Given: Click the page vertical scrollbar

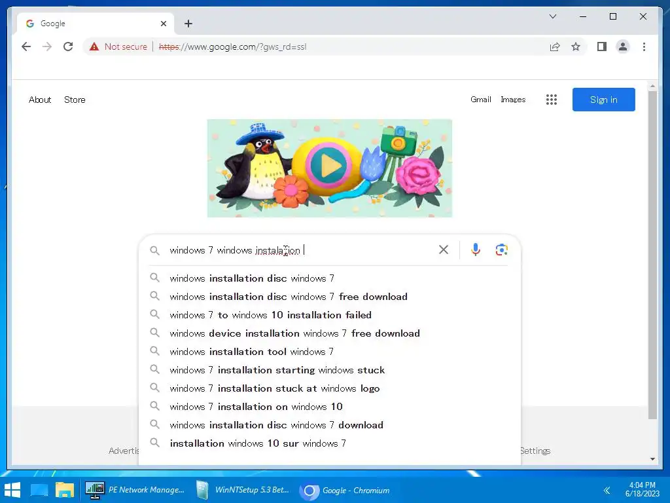Looking at the screenshot, I should point(652,255).
